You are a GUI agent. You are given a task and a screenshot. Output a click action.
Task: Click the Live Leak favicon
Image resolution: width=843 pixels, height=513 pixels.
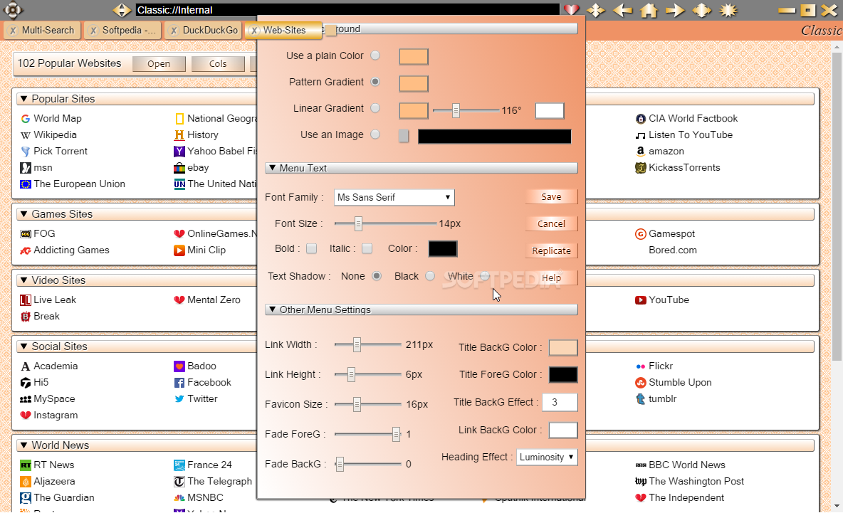[25, 300]
